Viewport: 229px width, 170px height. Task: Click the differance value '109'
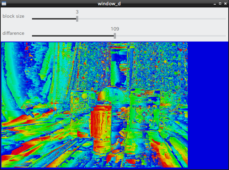click(115, 29)
